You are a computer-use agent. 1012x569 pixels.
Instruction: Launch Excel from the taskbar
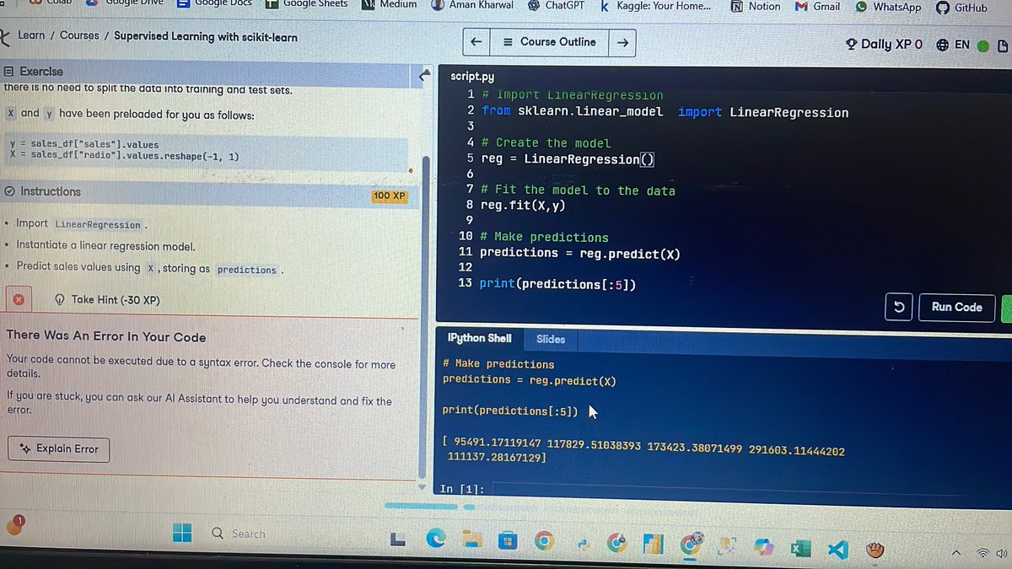pos(799,548)
